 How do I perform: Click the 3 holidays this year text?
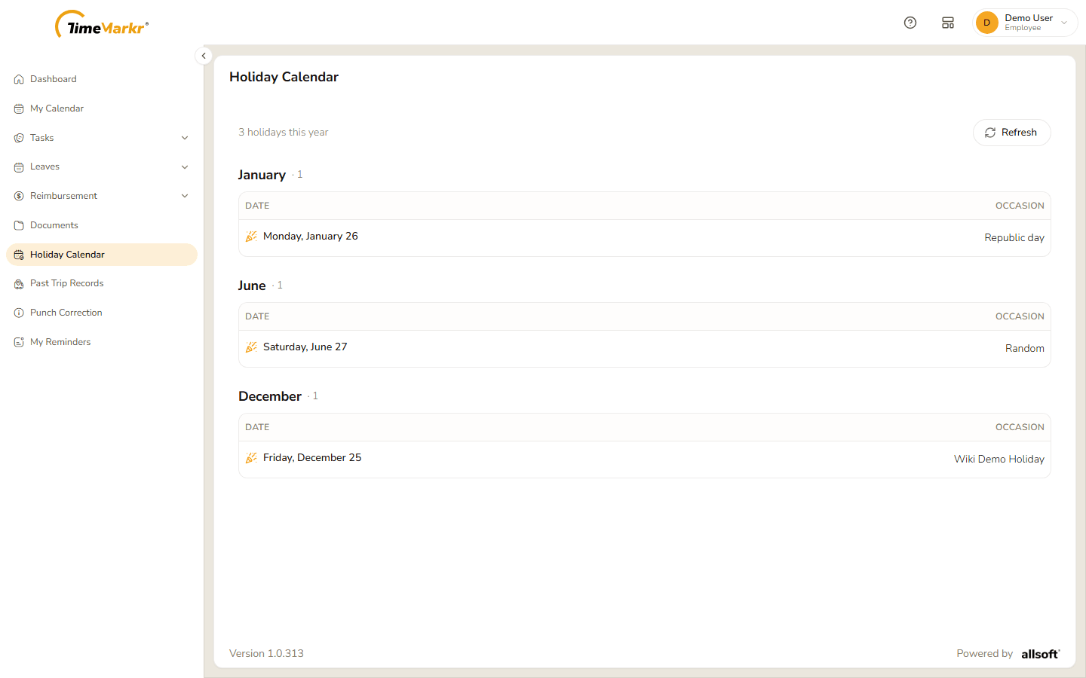click(x=284, y=132)
